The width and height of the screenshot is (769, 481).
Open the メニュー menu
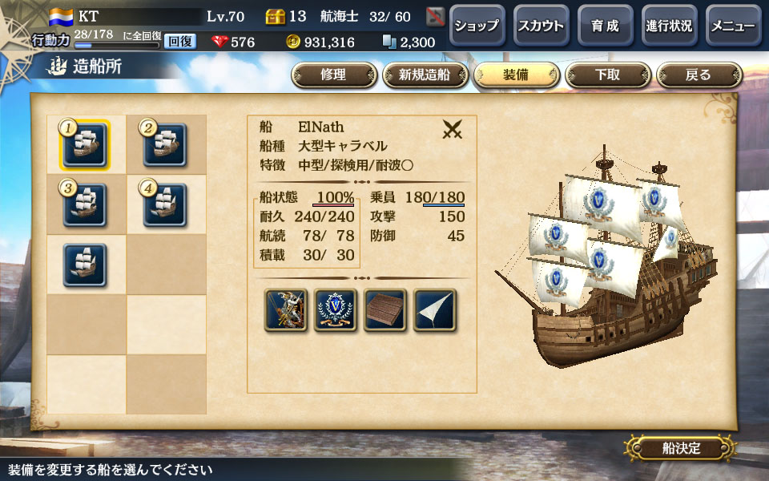[733, 26]
